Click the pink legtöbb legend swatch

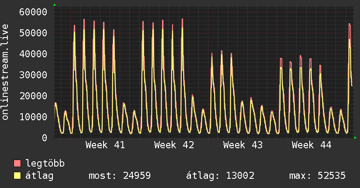tap(17, 163)
